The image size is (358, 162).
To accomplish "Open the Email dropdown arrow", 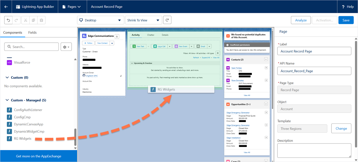I will pyautogui.click(x=209, y=46).
